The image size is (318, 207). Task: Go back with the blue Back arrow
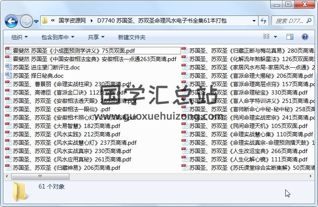[x=11, y=21]
